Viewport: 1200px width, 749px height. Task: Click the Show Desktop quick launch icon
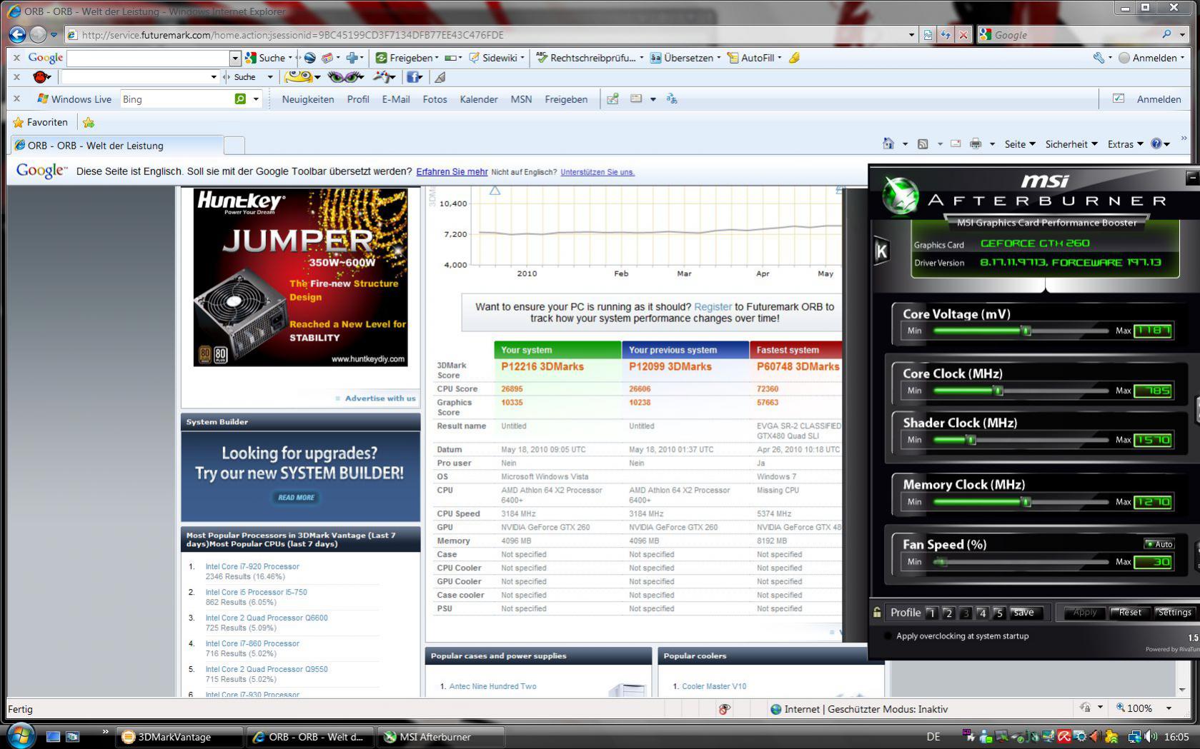[x=53, y=737]
